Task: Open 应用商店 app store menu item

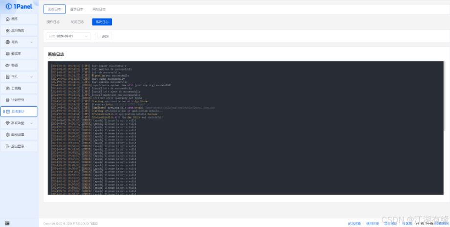Action: pos(19,30)
